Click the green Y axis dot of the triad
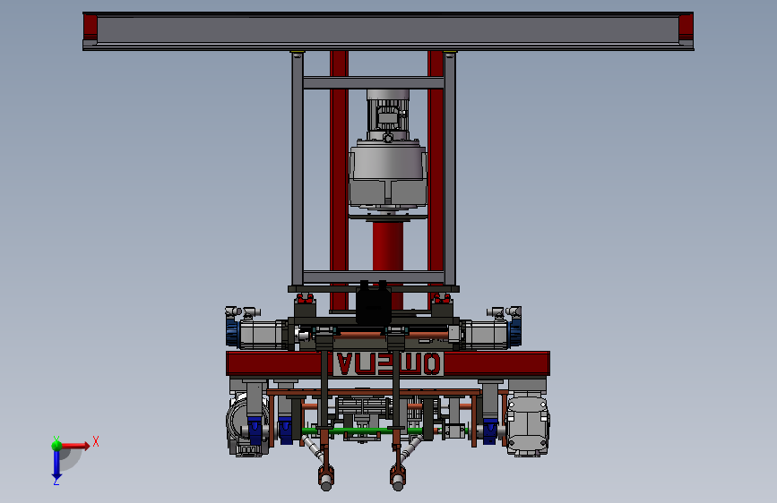 [x=56, y=445]
